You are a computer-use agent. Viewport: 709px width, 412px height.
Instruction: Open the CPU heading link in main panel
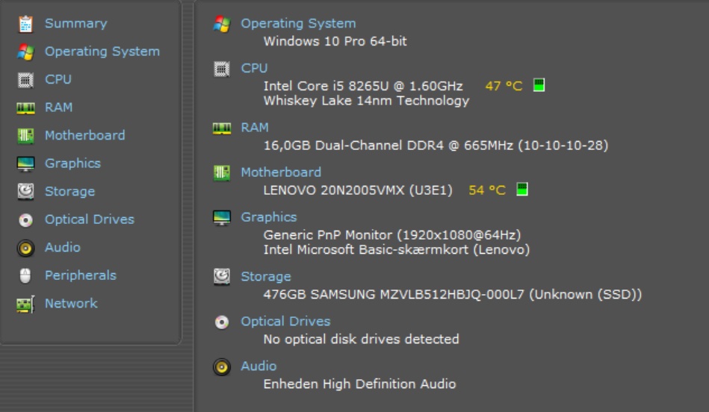(254, 68)
